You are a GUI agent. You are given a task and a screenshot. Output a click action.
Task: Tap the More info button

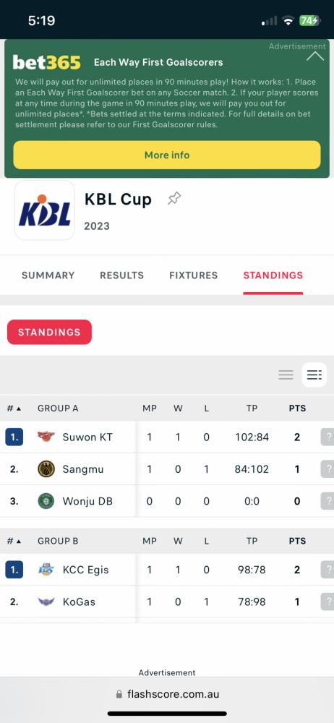[167, 155]
